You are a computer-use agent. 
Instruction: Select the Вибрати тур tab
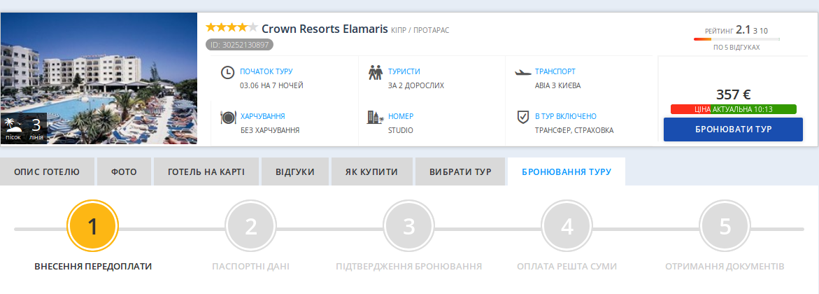pyautogui.click(x=460, y=171)
